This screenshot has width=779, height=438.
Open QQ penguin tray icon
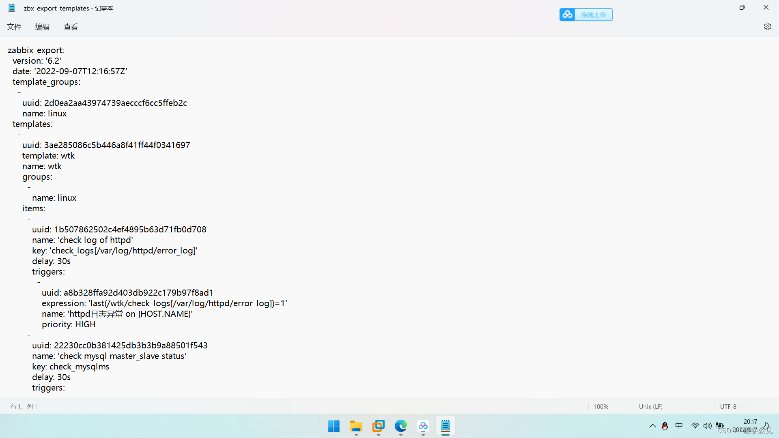click(665, 426)
